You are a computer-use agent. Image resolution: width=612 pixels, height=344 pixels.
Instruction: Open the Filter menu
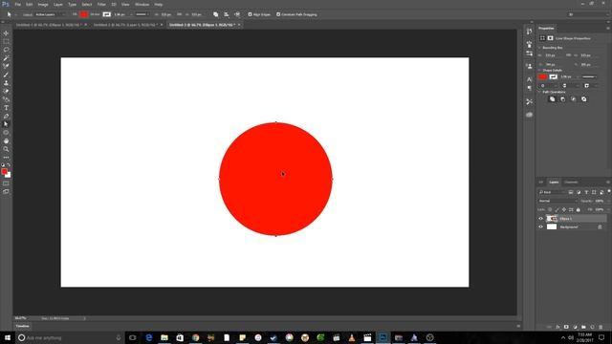pyautogui.click(x=101, y=4)
